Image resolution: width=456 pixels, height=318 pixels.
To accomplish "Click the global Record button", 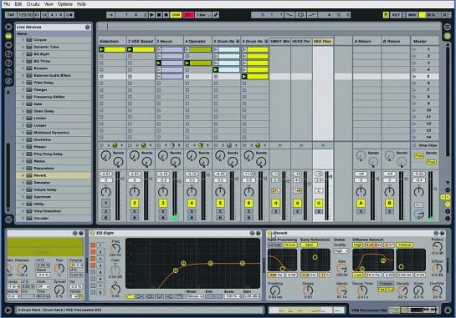I will point(166,15).
